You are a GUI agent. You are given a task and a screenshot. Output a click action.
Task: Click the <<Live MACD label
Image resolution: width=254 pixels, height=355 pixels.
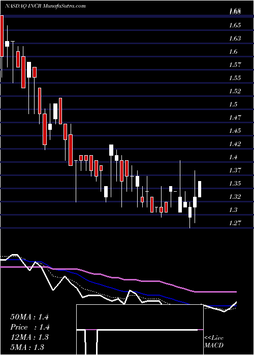pyautogui.click(x=214, y=342)
